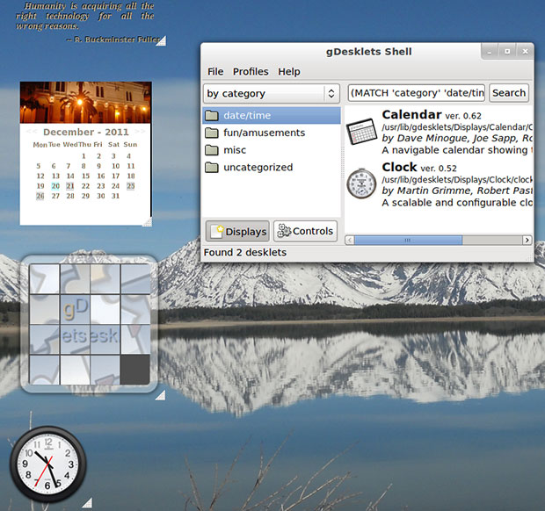Image resolution: width=545 pixels, height=511 pixels.
Task: Switch to the Displays tab
Action: (x=237, y=231)
